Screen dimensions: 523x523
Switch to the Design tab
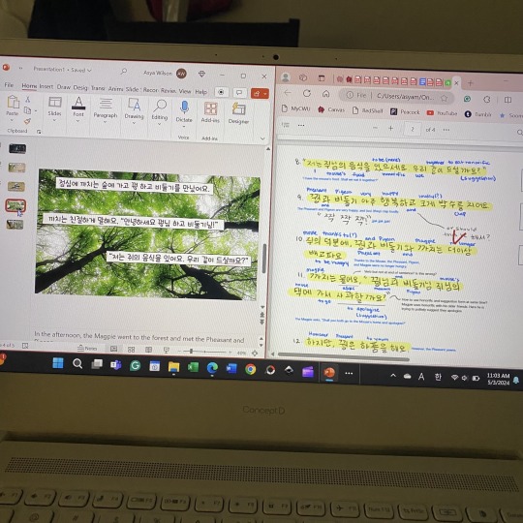(x=80, y=88)
